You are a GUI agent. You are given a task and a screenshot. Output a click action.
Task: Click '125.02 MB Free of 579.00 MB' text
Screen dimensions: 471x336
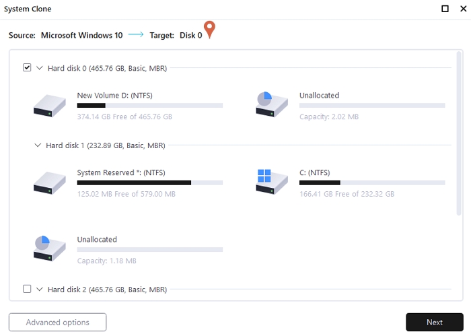click(126, 194)
